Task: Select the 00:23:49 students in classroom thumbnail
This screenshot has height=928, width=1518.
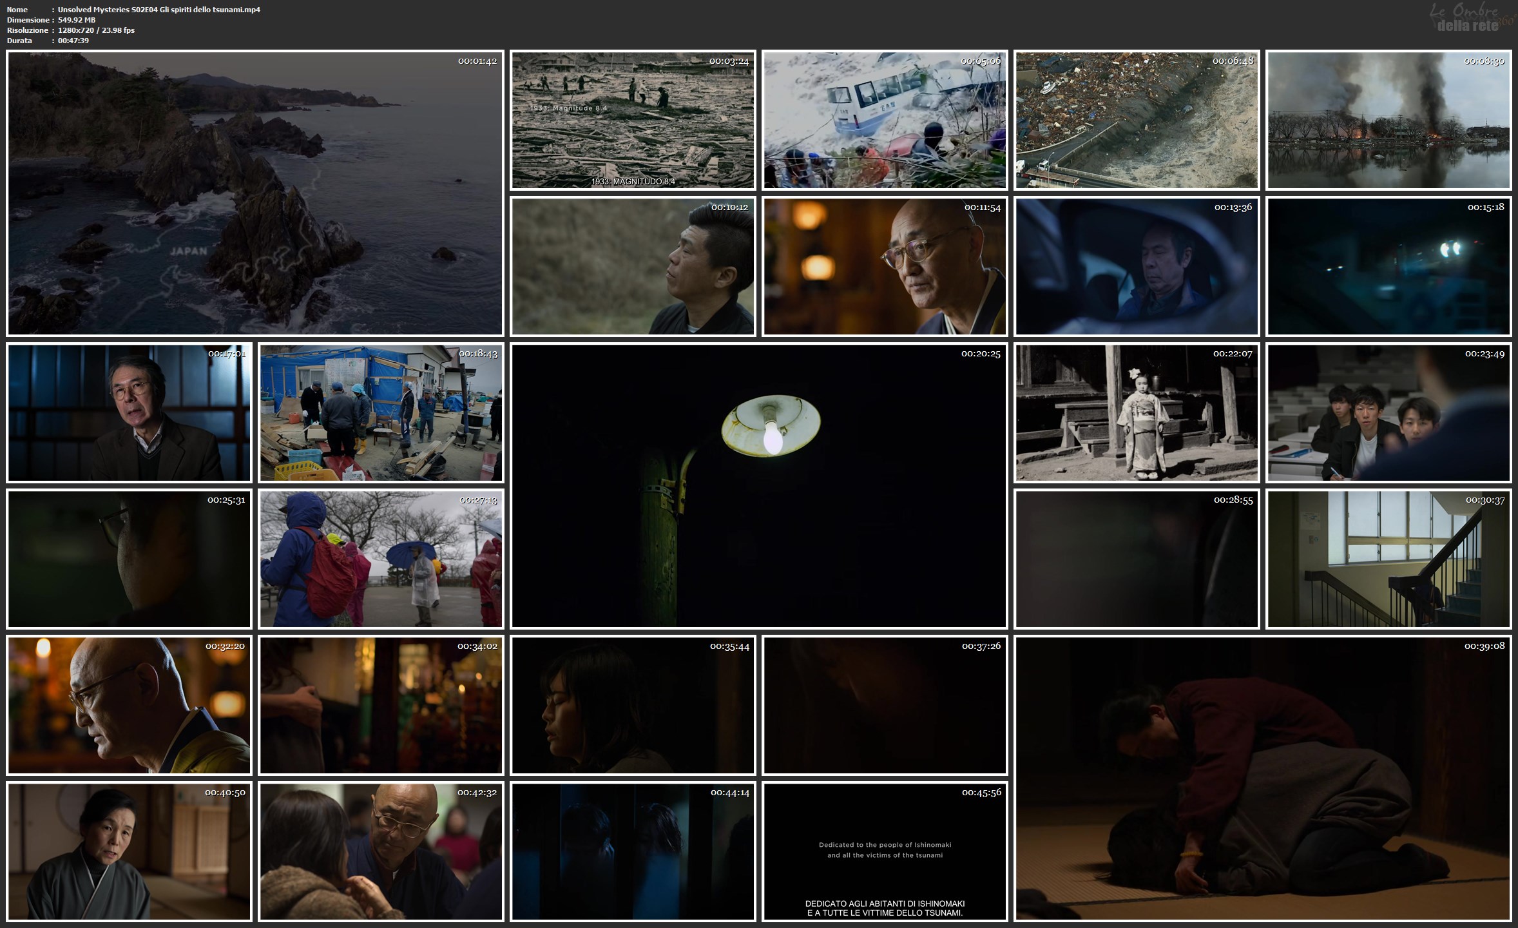Action: point(1388,413)
